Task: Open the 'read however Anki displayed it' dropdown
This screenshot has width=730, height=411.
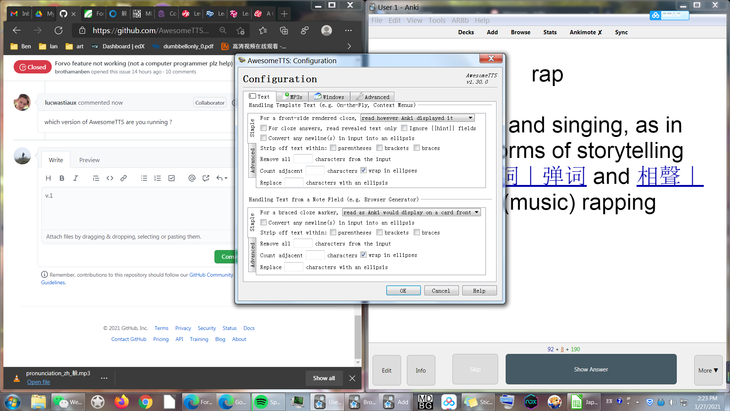Action: pos(417,118)
